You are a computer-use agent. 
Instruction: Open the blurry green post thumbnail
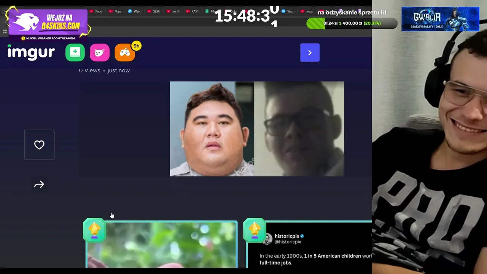[162, 245]
